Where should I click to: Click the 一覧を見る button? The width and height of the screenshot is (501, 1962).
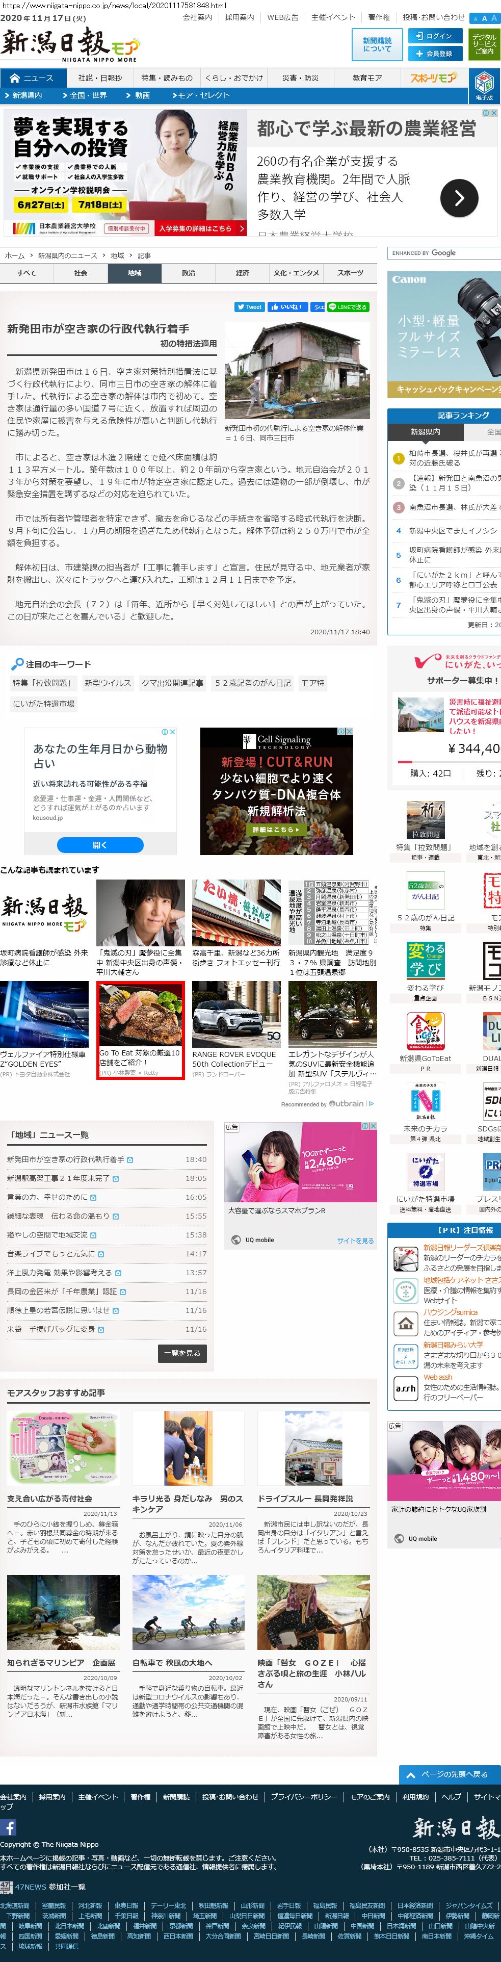pyautogui.click(x=182, y=1353)
